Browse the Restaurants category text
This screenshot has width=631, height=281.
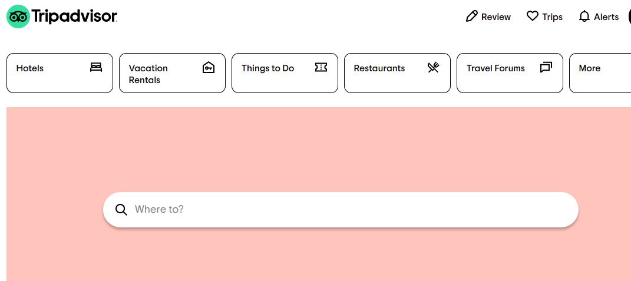[x=379, y=68]
